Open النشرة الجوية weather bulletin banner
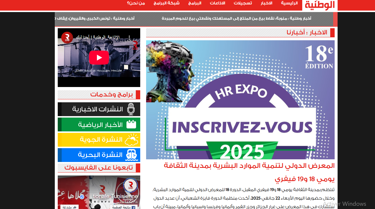The width and height of the screenshot is (375, 209). [x=99, y=140]
